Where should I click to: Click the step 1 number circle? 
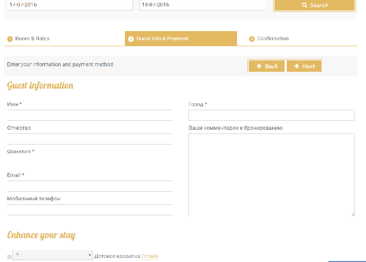(10, 39)
